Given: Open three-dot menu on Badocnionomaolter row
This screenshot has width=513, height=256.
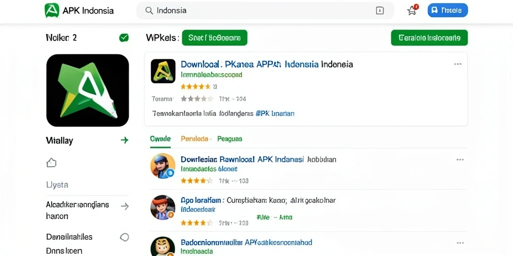Looking at the screenshot, I should (x=460, y=243).
